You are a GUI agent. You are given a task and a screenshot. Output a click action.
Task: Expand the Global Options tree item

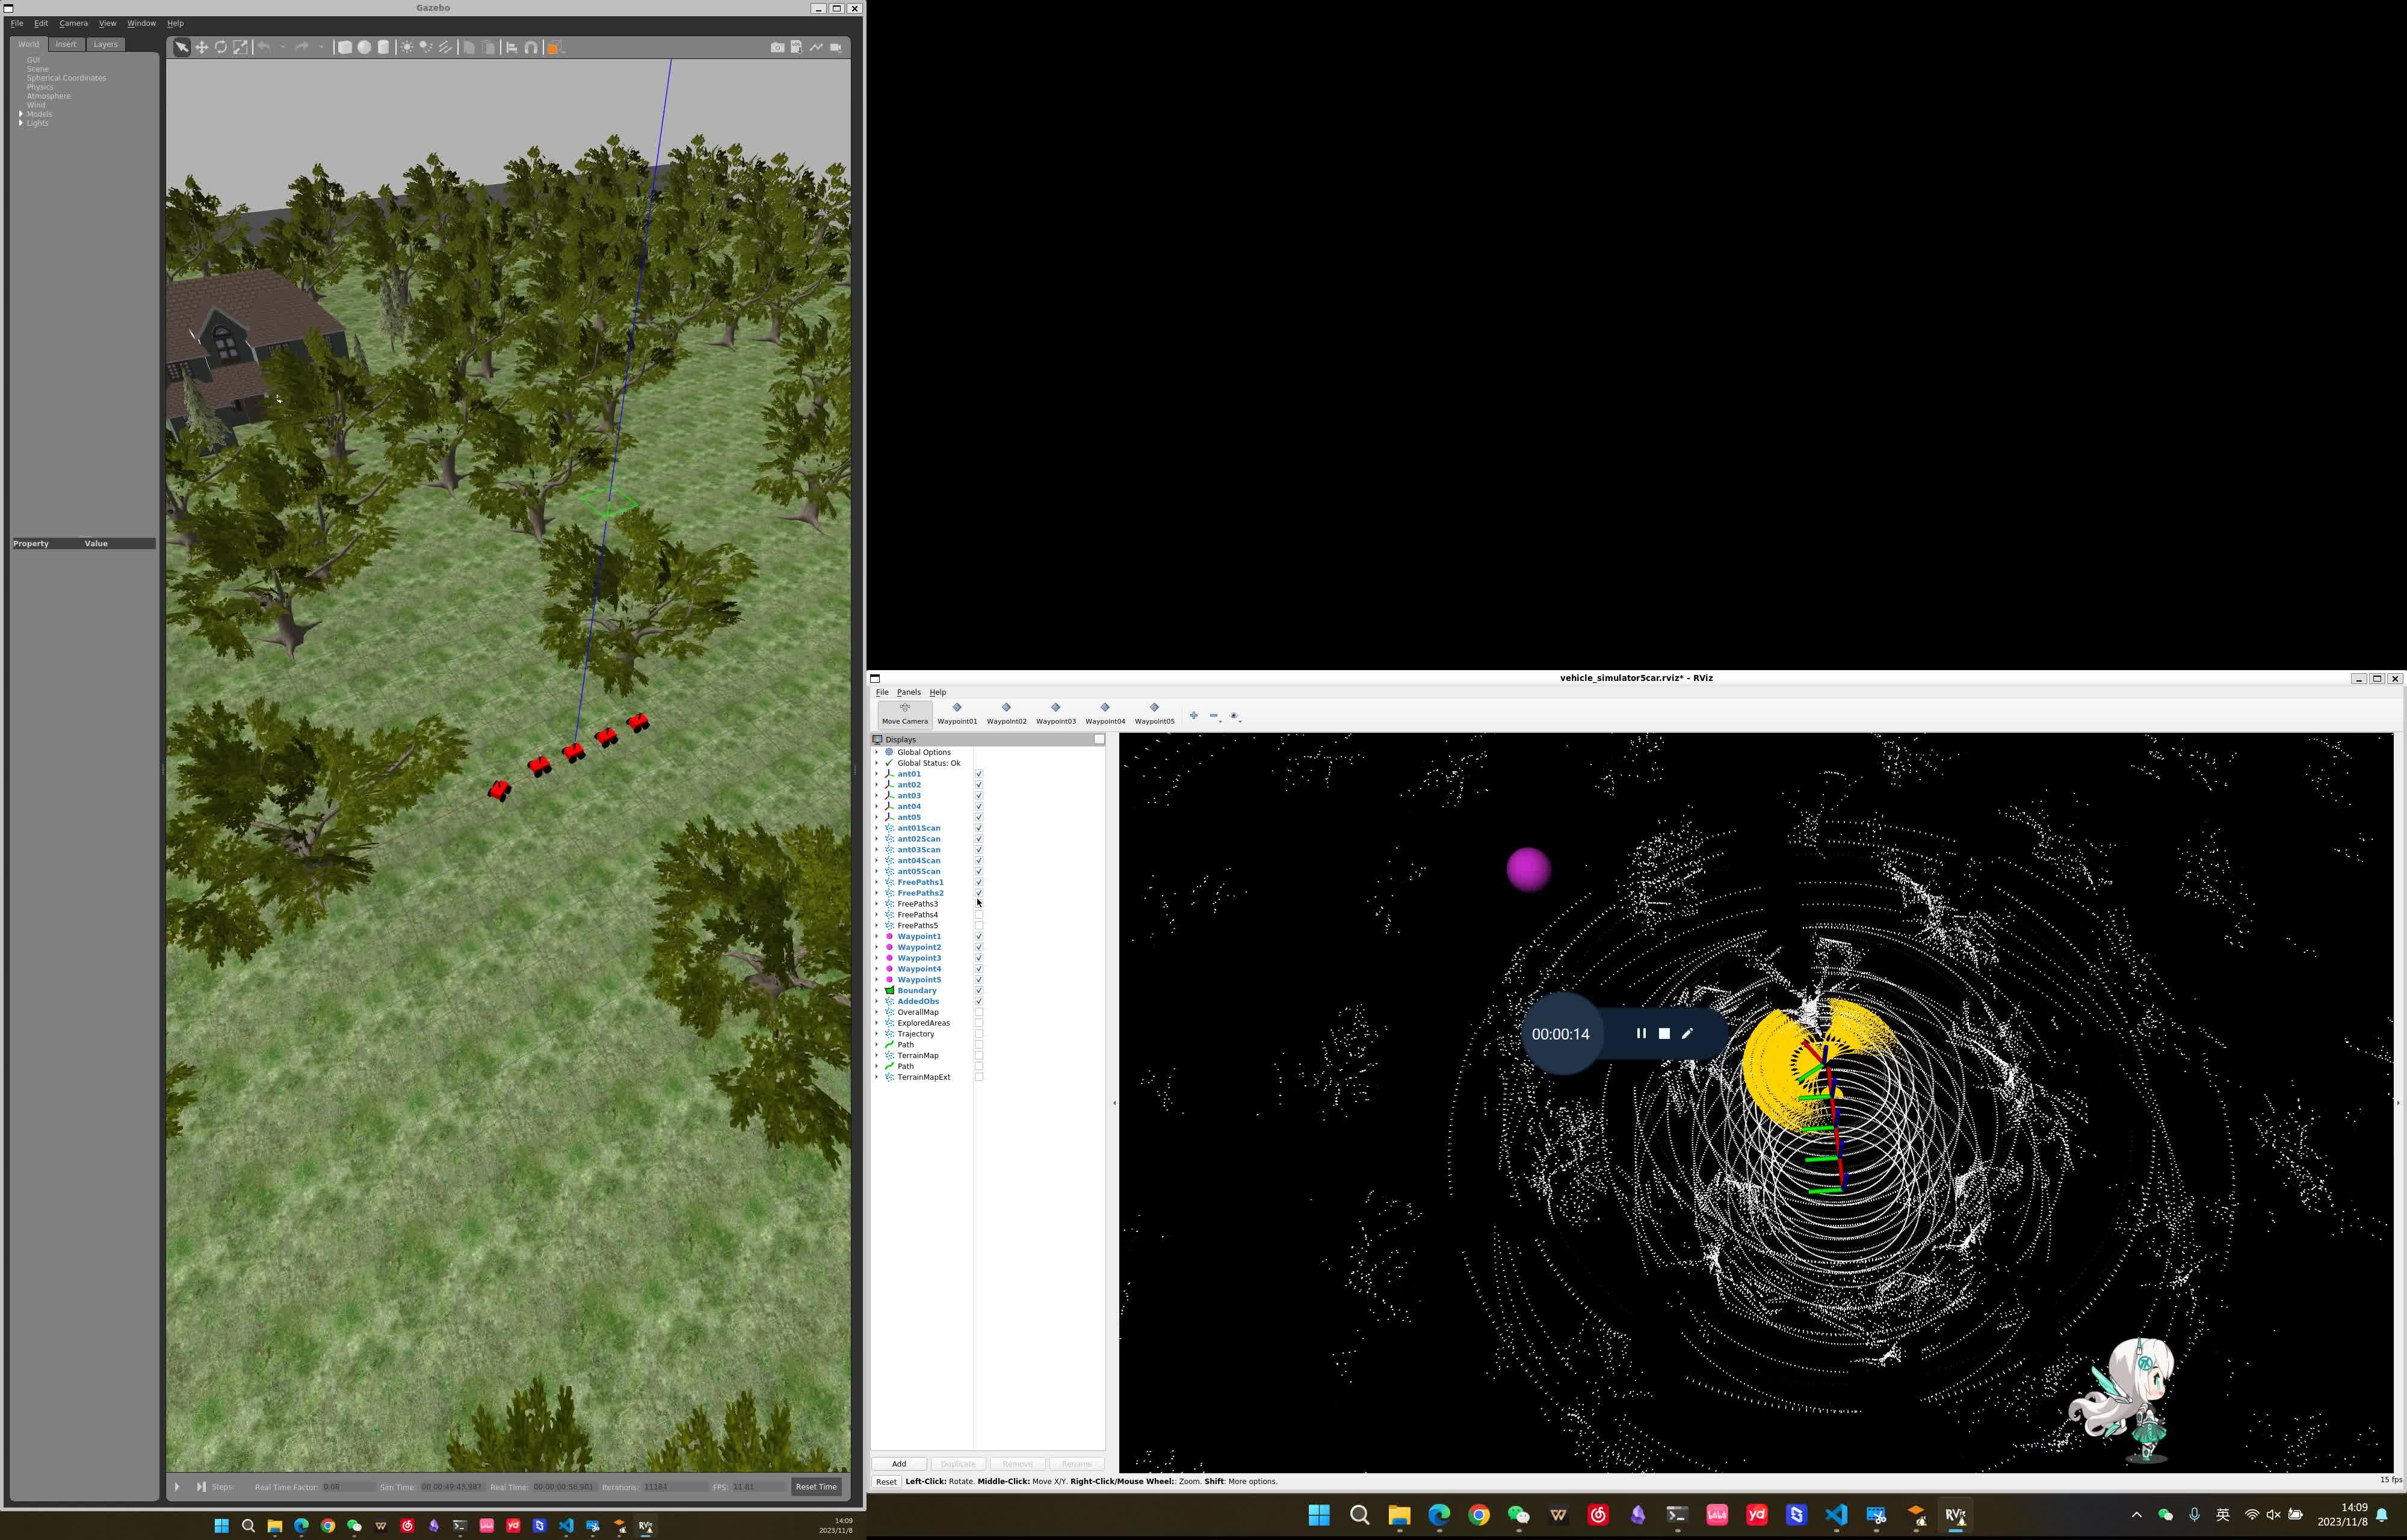(877, 752)
